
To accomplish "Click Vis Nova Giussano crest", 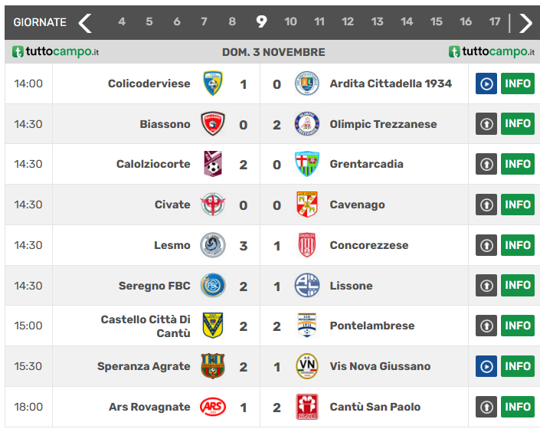I will tap(306, 366).
